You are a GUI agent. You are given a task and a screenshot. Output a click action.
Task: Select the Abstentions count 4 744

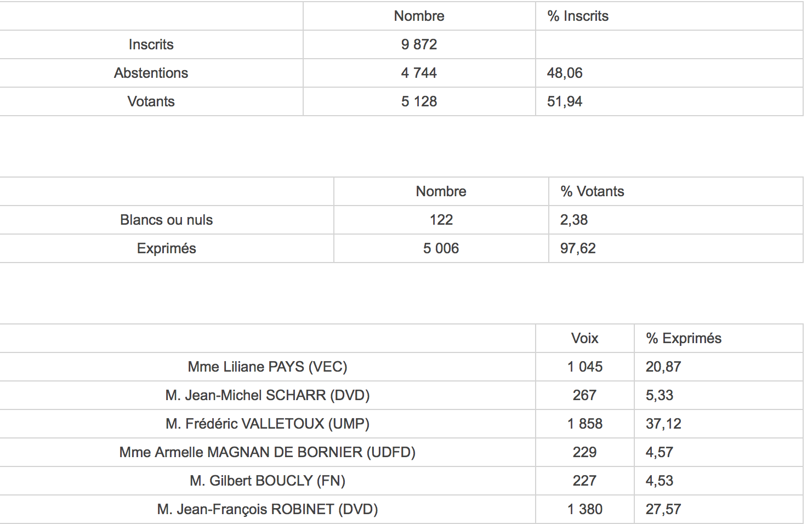pyautogui.click(x=419, y=73)
